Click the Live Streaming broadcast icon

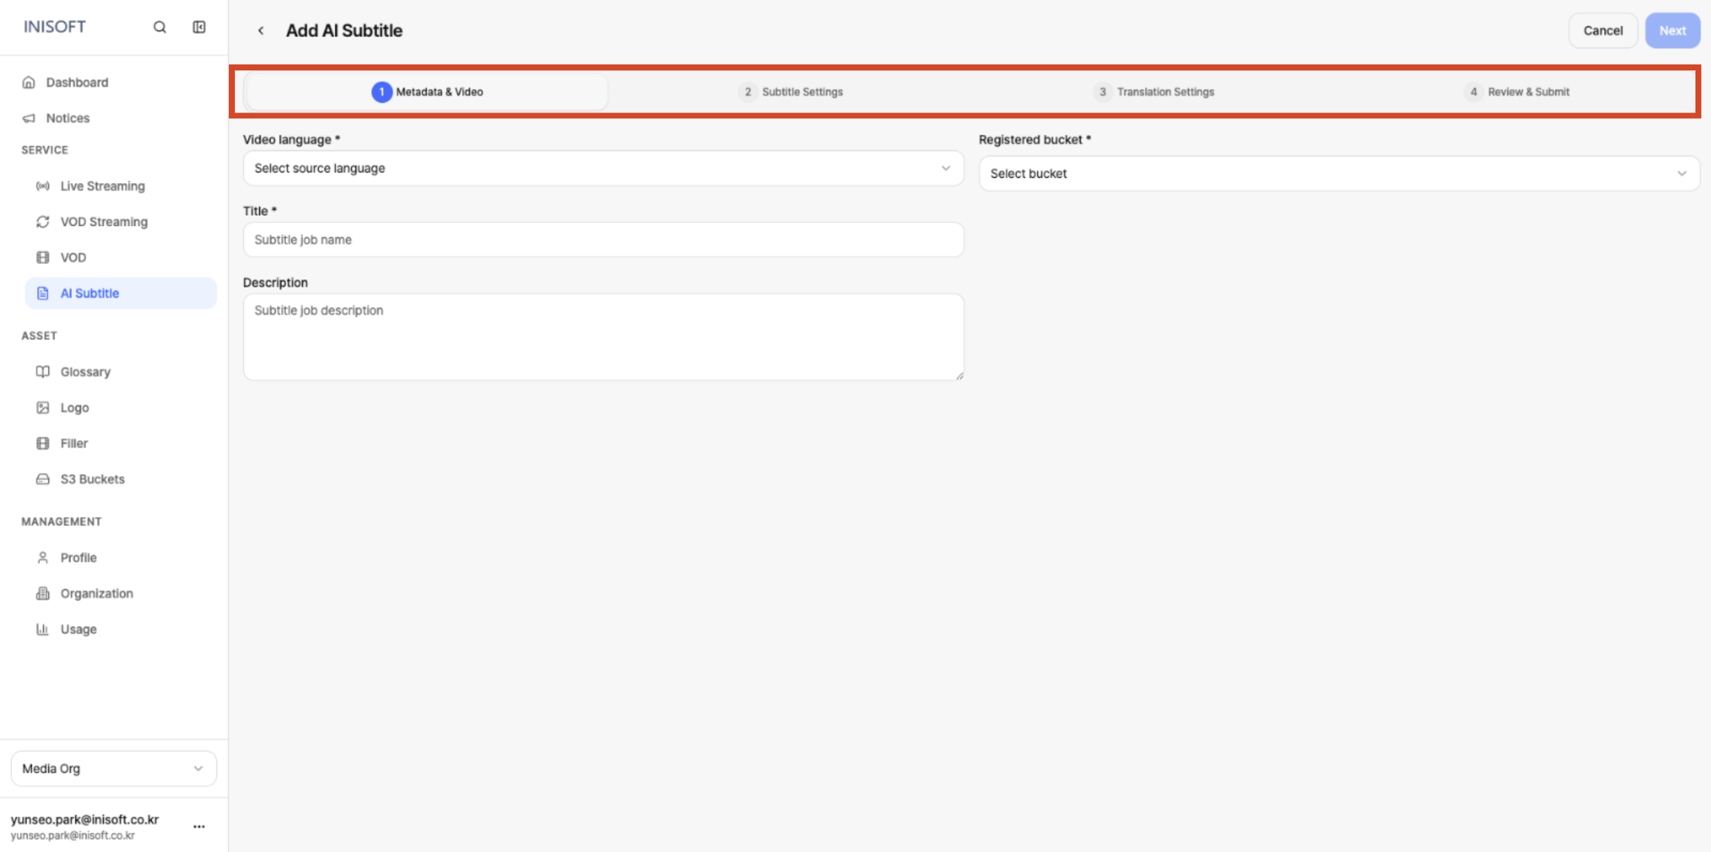pyautogui.click(x=43, y=186)
